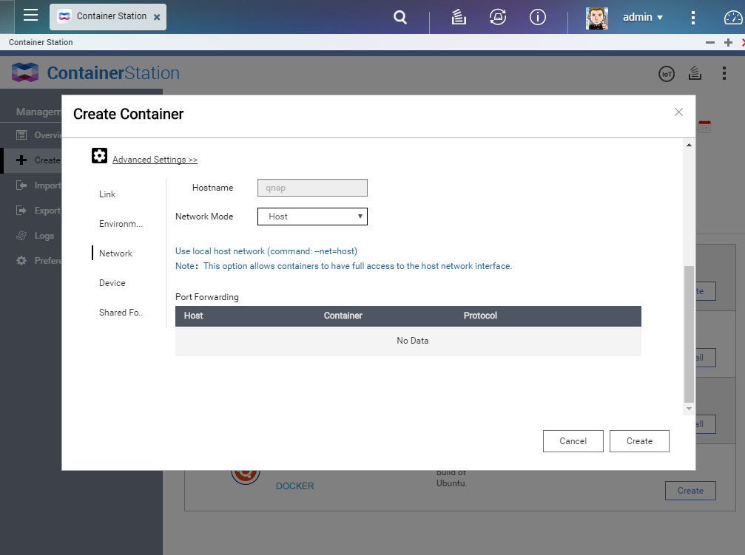745x555 pixels.
Task: Click the Cancel button
Action: pos(573,441)
